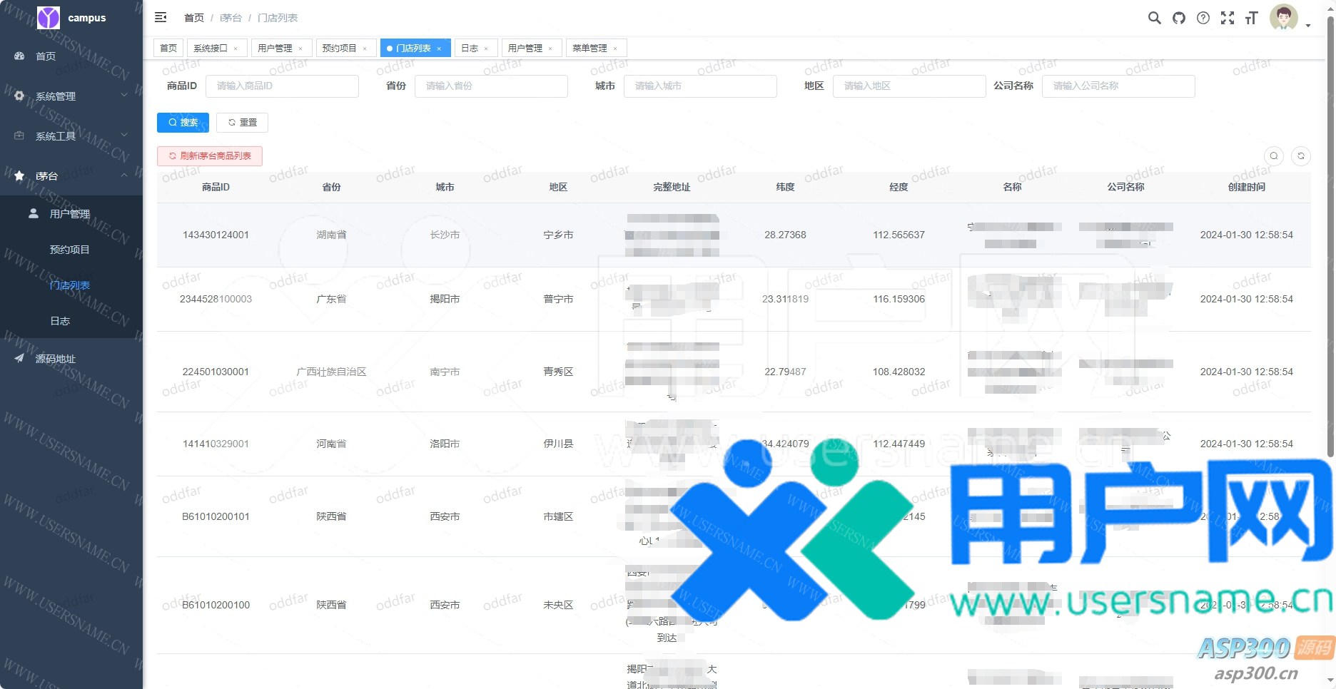Click longitude value 116.159306
1336x689 pixels.
click(899, 299)
